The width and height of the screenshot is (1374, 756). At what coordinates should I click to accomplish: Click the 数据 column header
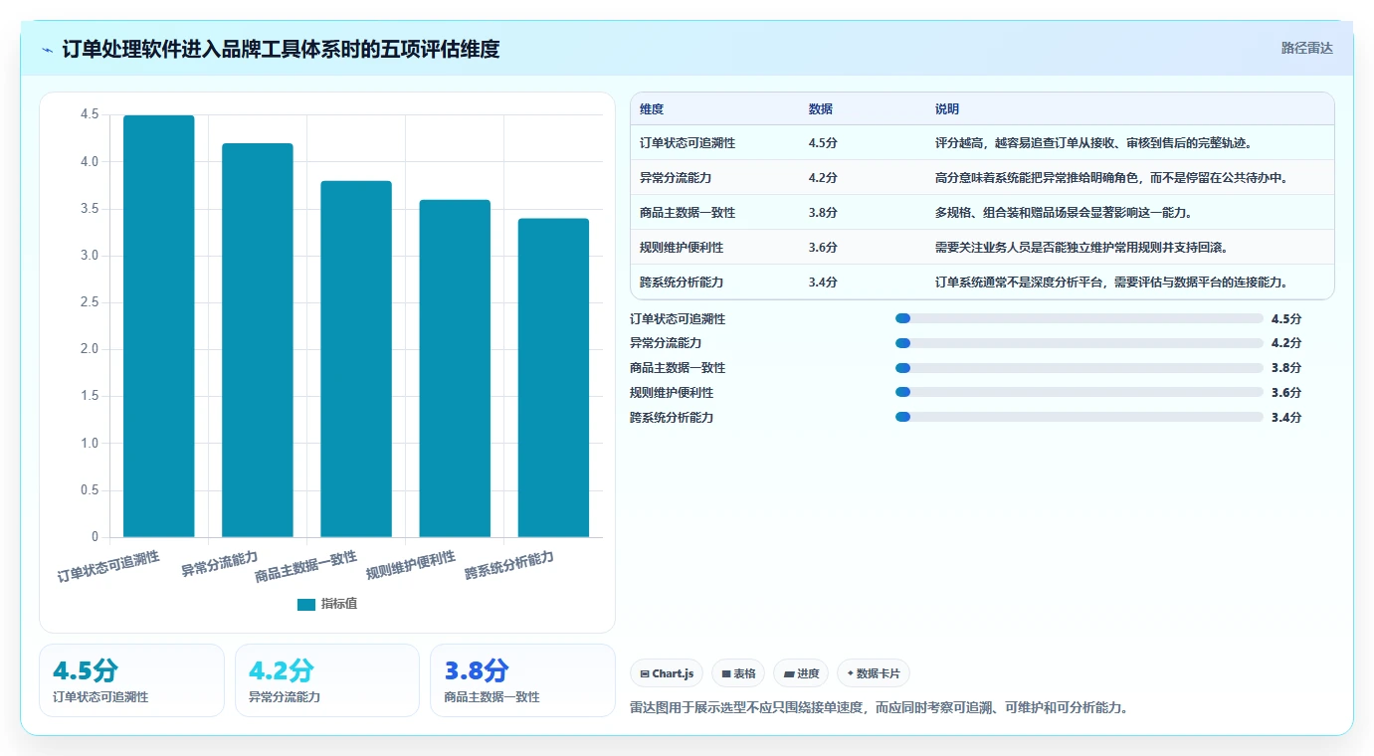(821, 108)
